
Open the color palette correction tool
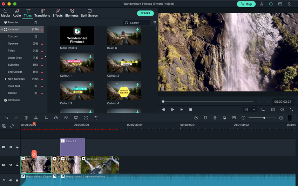click(x=66, y=118)
